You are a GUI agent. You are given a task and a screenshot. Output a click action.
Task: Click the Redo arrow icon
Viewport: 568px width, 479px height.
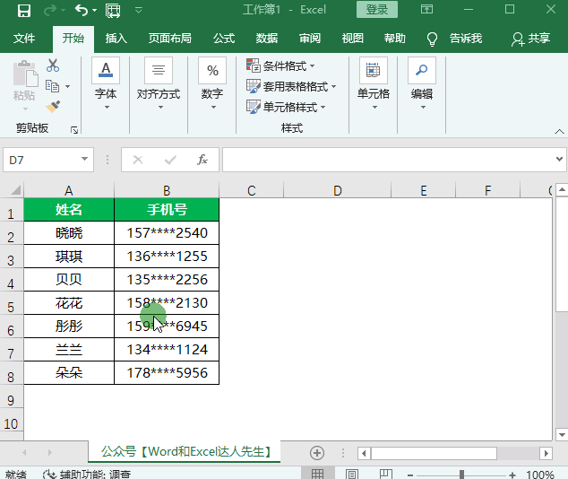(50, 11)
